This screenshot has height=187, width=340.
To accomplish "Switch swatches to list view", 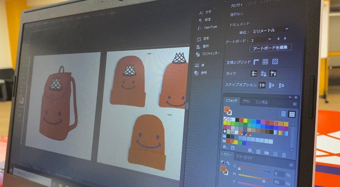I will point(283,114).
